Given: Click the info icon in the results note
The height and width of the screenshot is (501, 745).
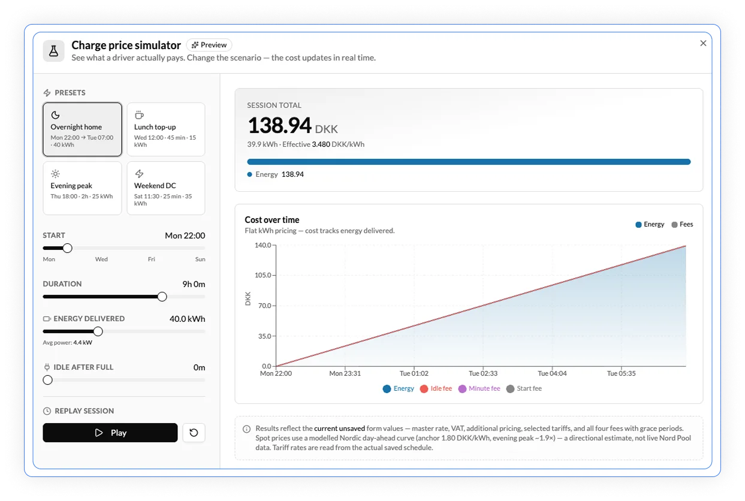Looking at the screenshot, I should click(246, 429).
